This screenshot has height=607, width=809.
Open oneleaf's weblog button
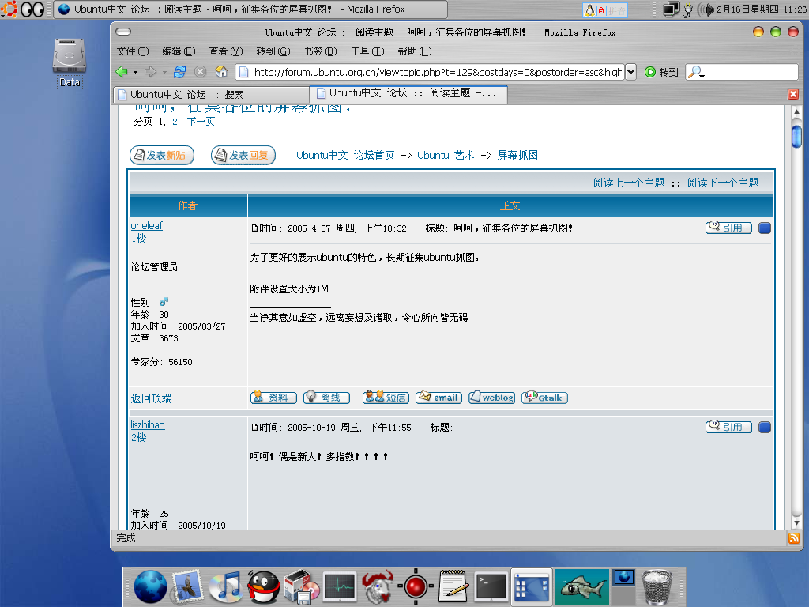[491, 398]
